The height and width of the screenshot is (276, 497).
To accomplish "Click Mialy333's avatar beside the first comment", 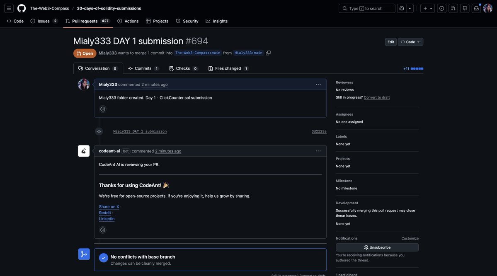I will [x=84, y=84].
